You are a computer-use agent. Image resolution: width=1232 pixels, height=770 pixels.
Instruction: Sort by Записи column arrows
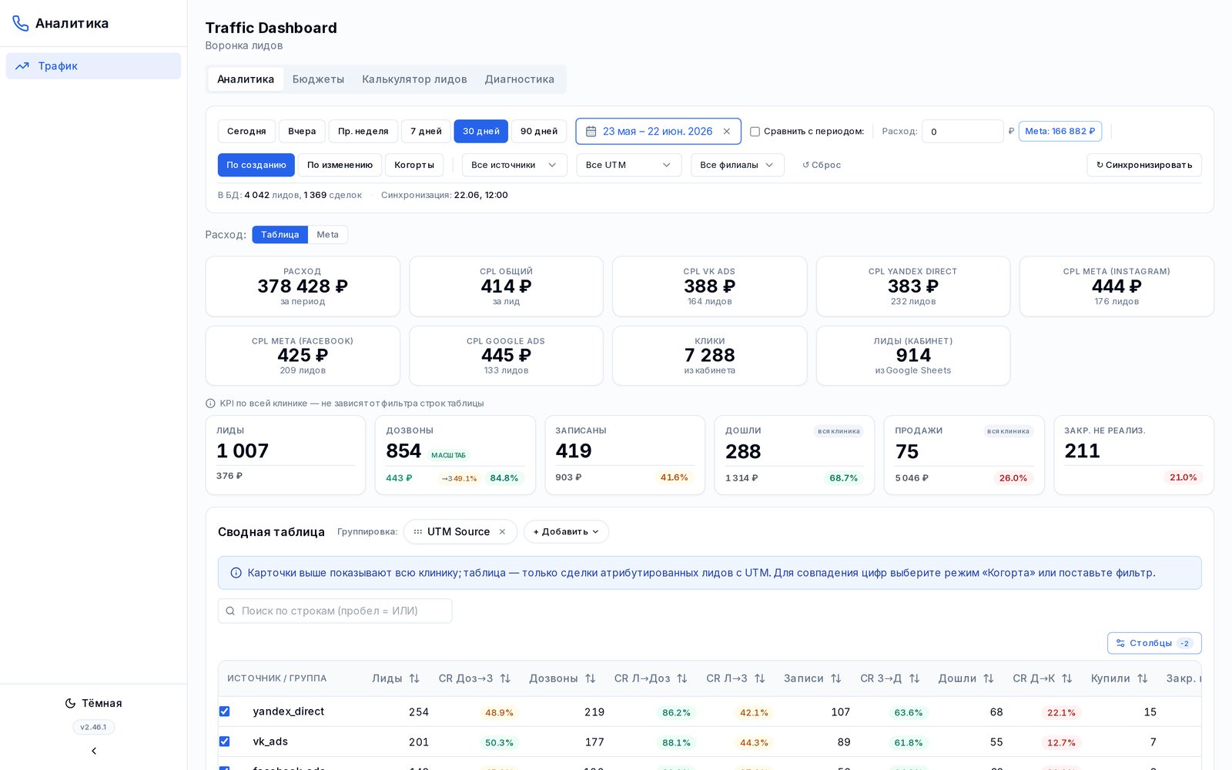click(836, 678)
